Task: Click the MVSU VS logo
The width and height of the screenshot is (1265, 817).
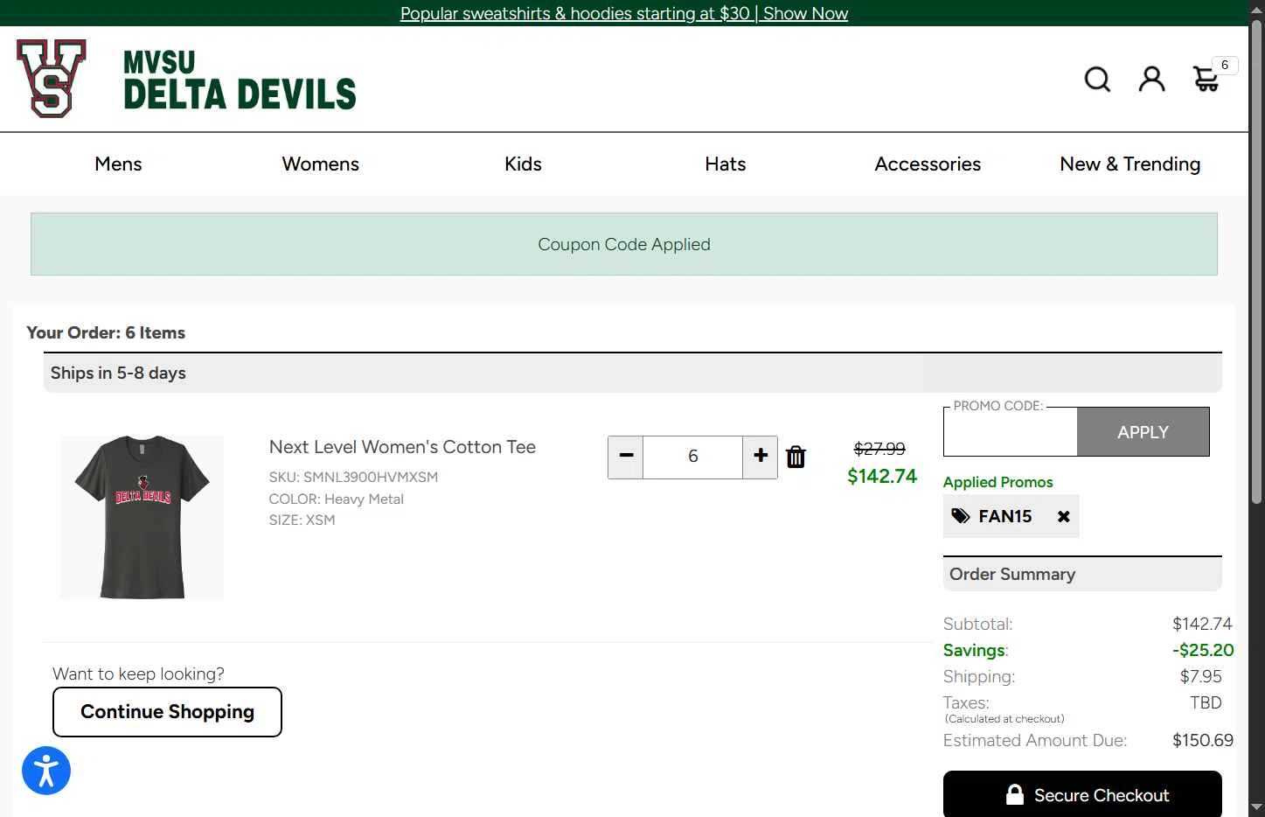Action: tap(52, 78)
